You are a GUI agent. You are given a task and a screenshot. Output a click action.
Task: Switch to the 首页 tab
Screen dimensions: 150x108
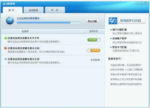coord(12,10)
